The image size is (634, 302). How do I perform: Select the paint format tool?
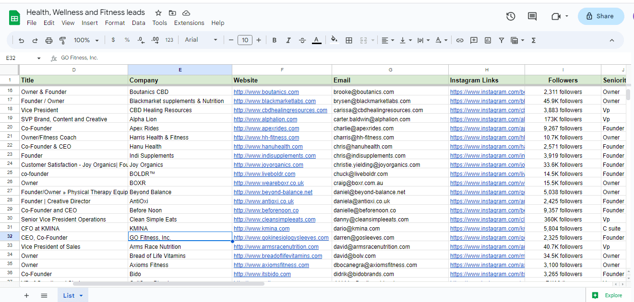(x=62, y=40)
